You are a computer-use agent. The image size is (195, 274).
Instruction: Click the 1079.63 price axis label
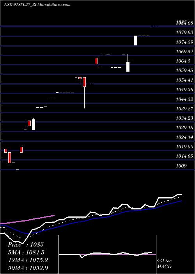click(x=184, y=32)
